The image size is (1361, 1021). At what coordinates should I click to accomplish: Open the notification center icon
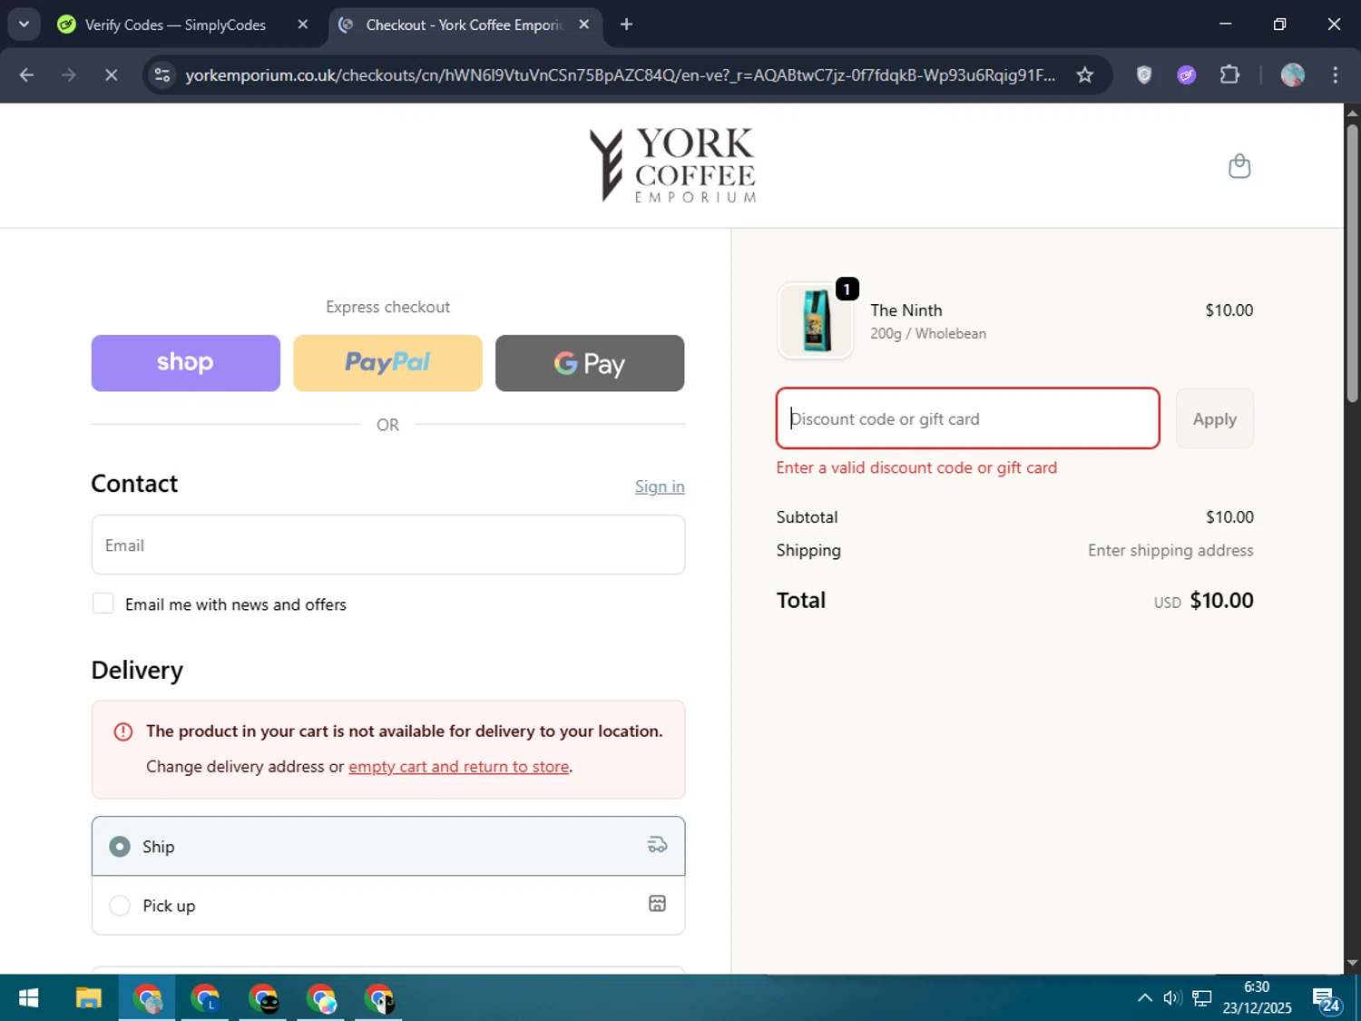[1326, 999]
